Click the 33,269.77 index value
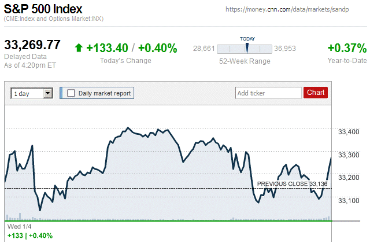 click(32, 45)
